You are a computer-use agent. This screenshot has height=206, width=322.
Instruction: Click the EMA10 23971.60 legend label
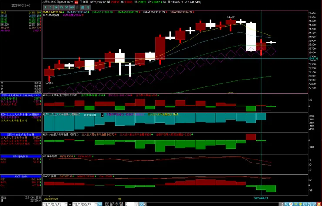78,12
